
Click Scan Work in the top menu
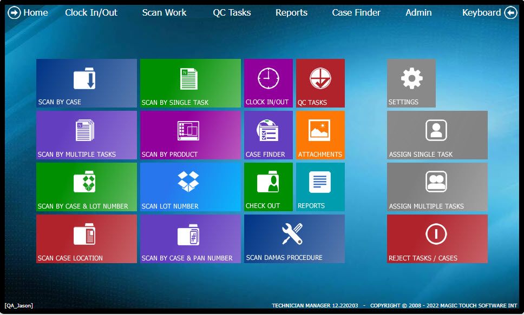pyautogui.click(x=164, y=12)
